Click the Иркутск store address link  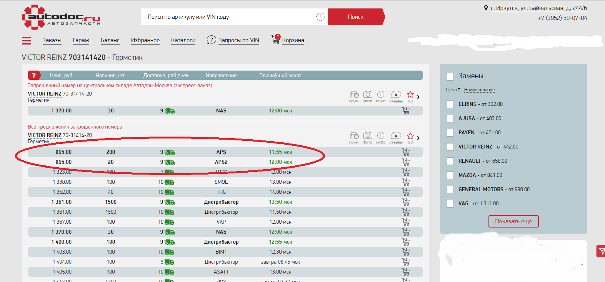coord(539,8)
